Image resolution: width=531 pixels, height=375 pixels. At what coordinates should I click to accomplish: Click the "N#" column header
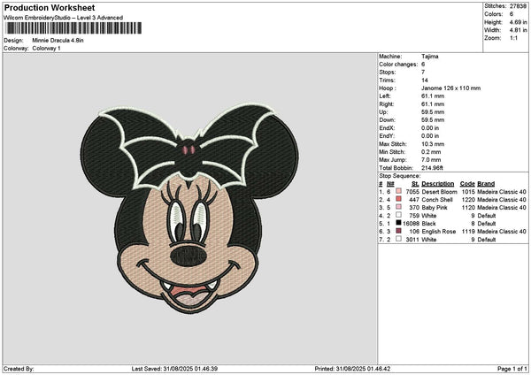pos(390,184)
